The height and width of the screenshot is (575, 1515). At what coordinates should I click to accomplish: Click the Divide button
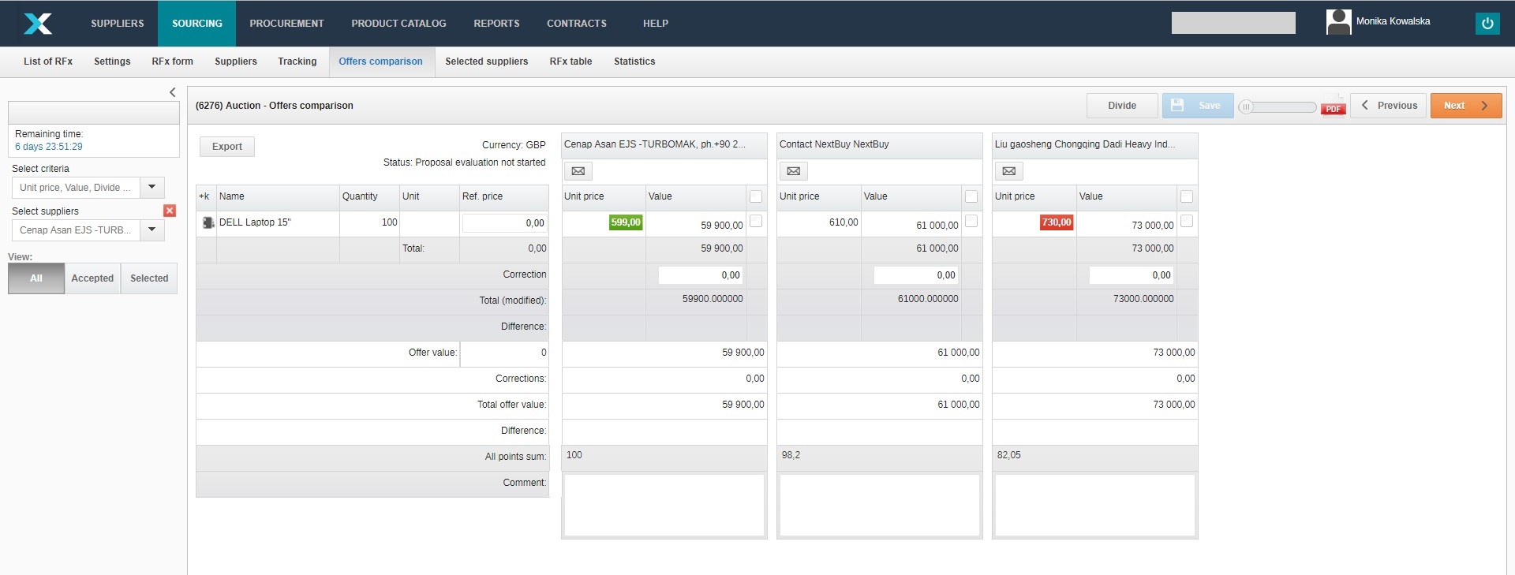(x=1121, y=106)
